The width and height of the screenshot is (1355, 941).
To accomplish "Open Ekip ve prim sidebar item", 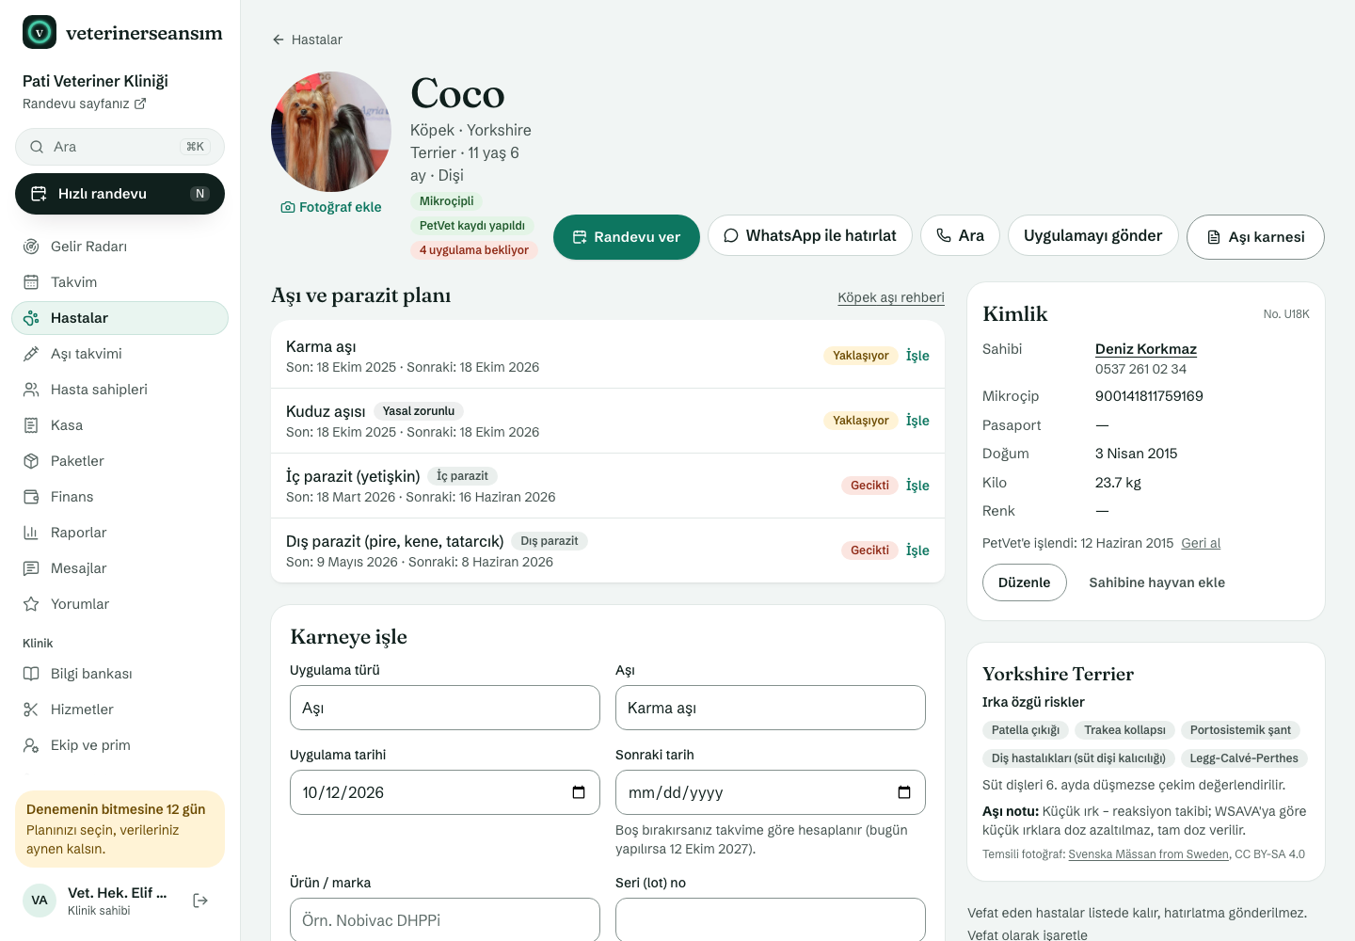I will click(x=120, y=745).
